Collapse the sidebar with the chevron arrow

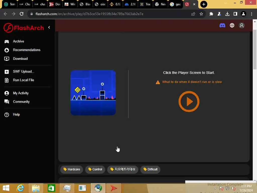[49, 27]
